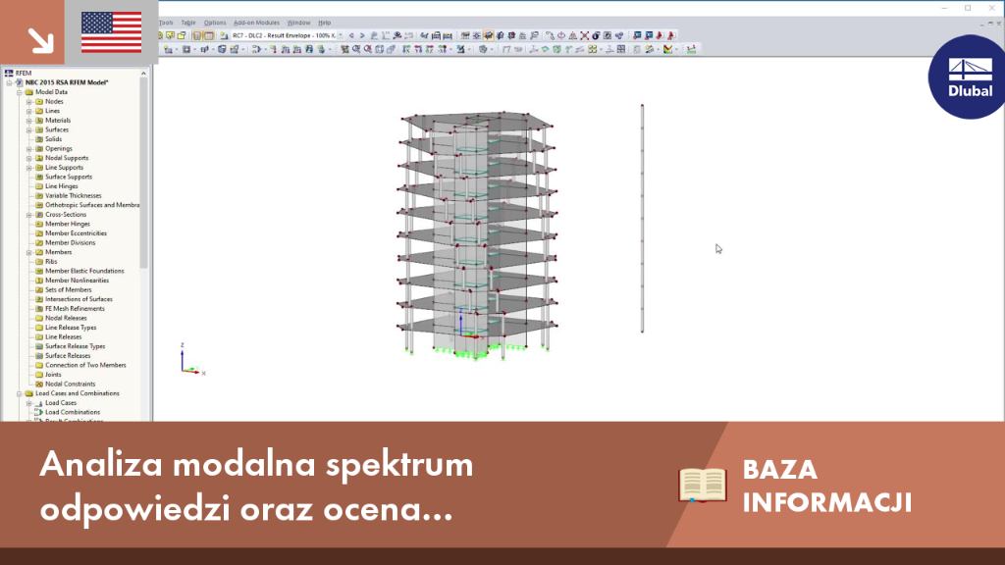The height and width of the screenshot is (565, 1005).
Task: Open the RC7 - DLC2 Result Envelope dropdown
Action: point(287,36)
